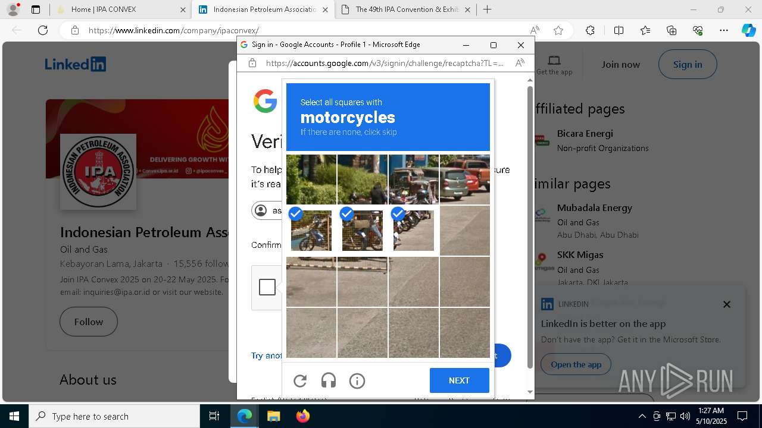Deselect third checked tile with parked motorcycles

pyautogui.click(x=414, y=231)
